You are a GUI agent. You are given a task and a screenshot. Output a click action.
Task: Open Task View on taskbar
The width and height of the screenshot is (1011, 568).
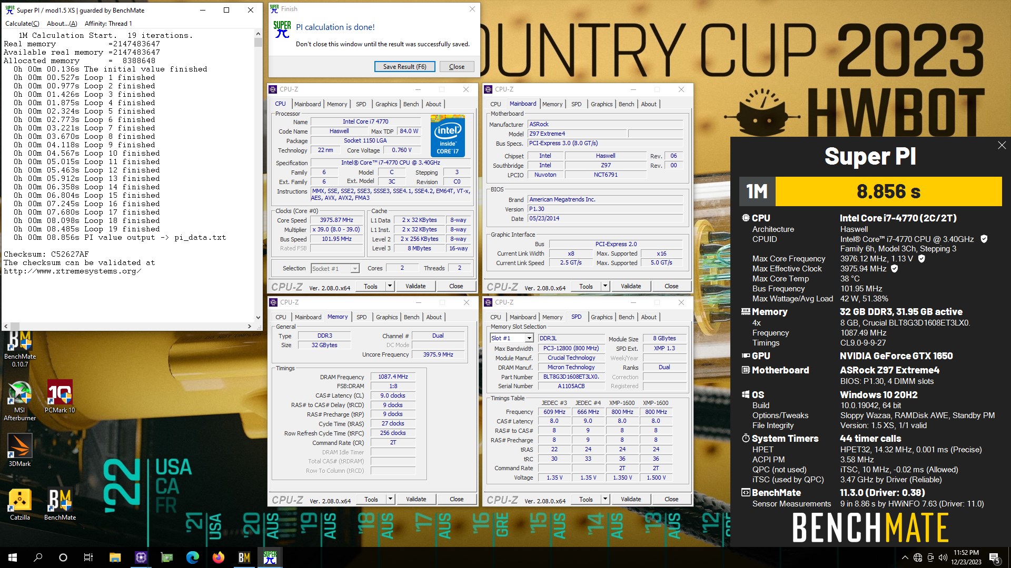(88, 557)
